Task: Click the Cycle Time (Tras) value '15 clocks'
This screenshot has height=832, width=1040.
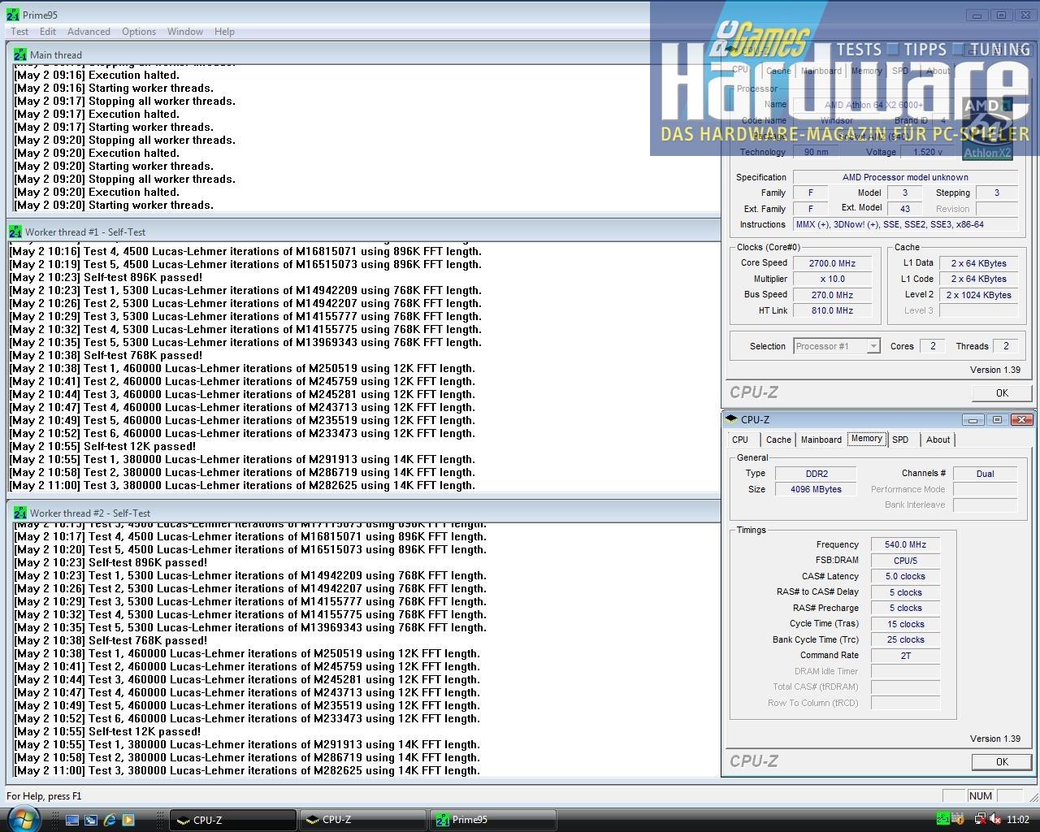Action: [905, 624]
